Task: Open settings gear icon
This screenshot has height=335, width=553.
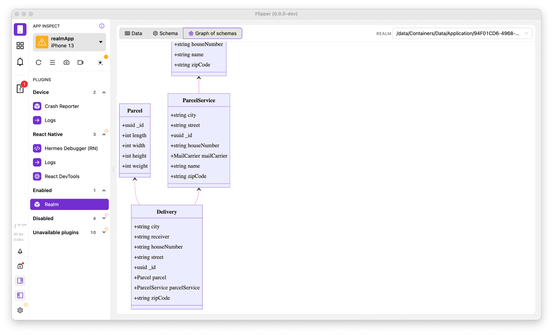Action: pos(20,310)
